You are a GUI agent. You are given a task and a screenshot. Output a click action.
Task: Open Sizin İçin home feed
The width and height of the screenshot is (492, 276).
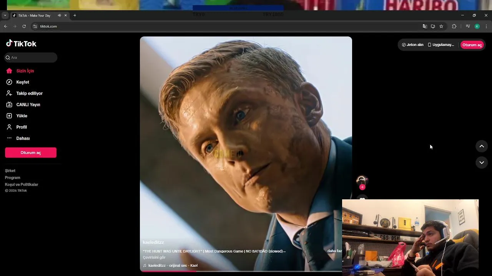[x=25, y=71]
